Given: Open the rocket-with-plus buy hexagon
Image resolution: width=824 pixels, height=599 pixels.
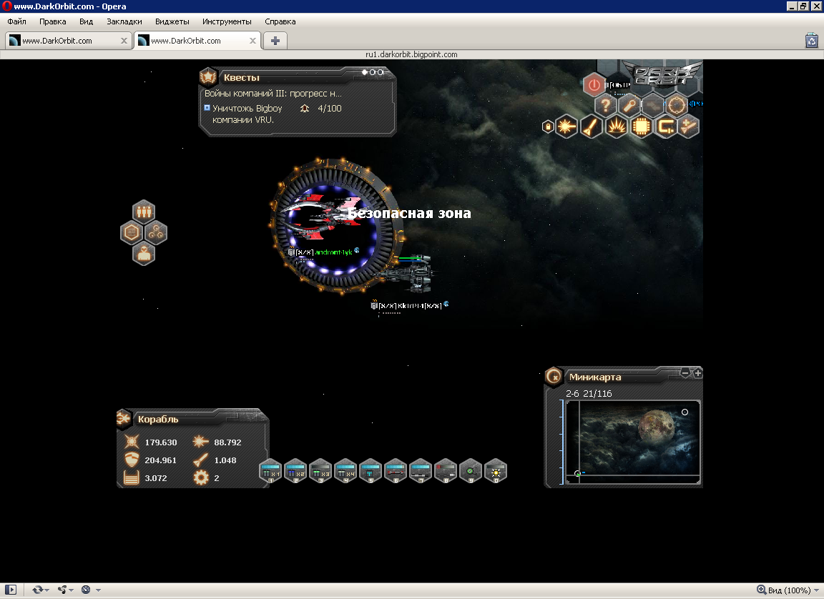Looking at the screenshot, I should (x=689, y=127).
